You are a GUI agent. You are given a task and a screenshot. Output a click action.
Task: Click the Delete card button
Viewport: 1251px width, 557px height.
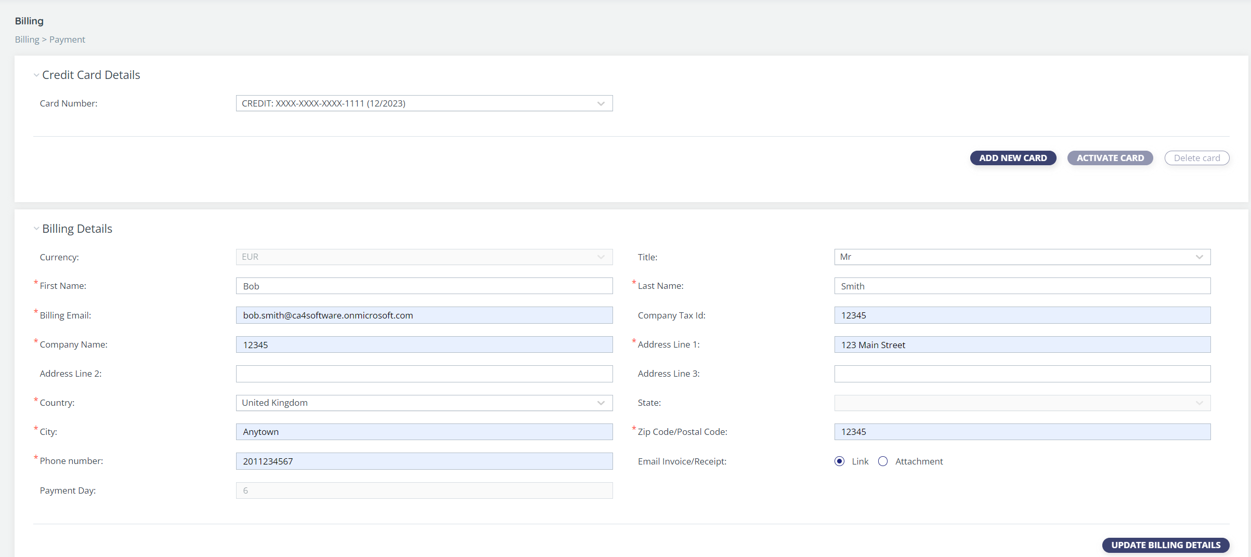click(x=1196, y=158)
